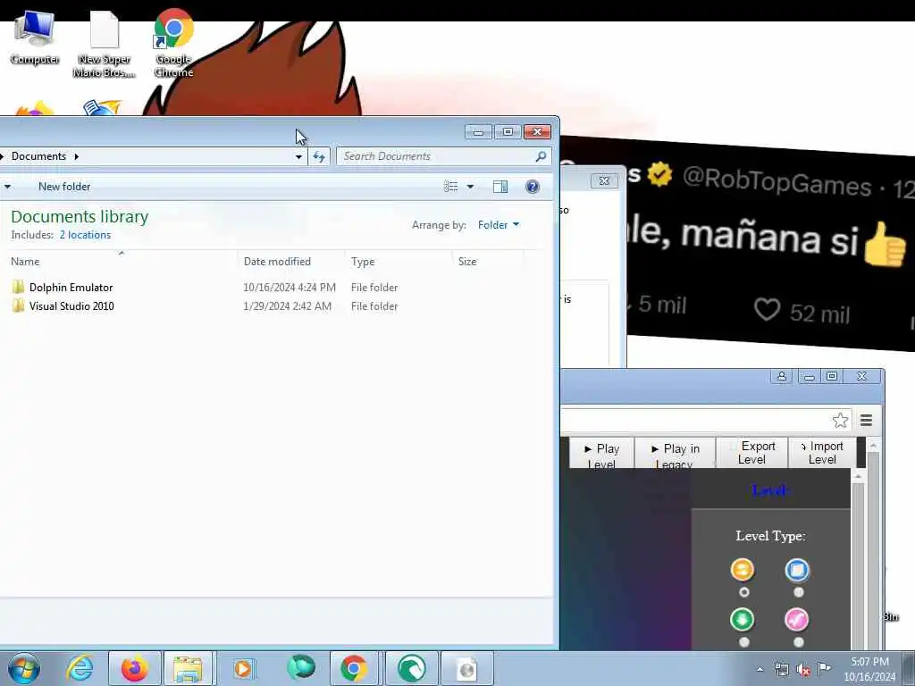The image size is (915, 686).
Task: Expand the arrow after Documents in the breadcrumb
Action: 77,156
